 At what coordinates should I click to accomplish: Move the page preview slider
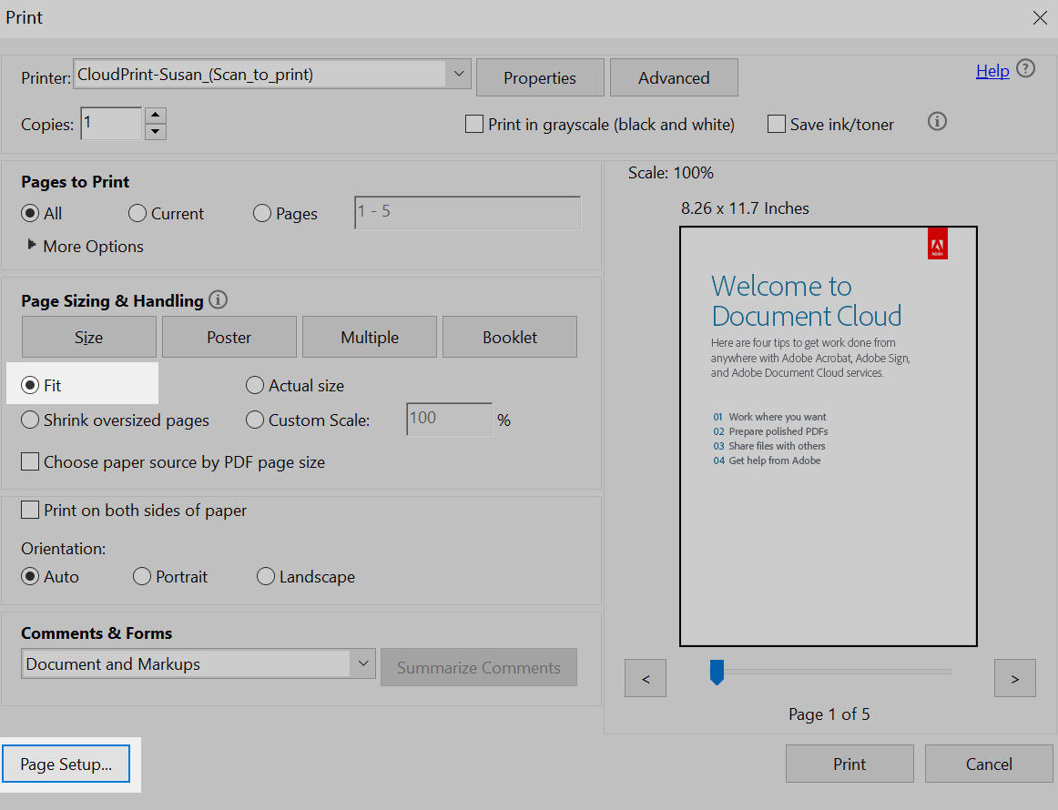coord(717,672)
